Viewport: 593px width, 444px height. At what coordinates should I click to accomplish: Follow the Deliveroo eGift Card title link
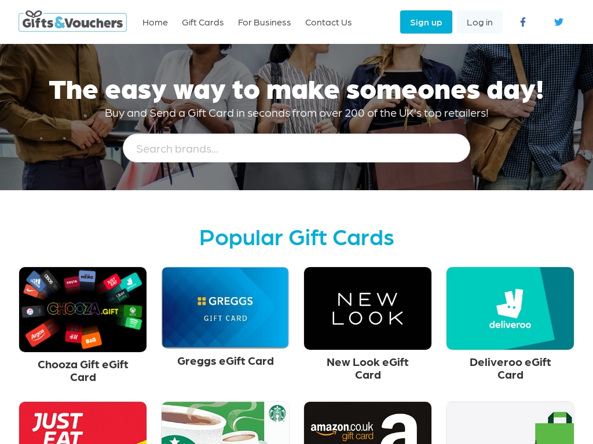tap(510, 368)
